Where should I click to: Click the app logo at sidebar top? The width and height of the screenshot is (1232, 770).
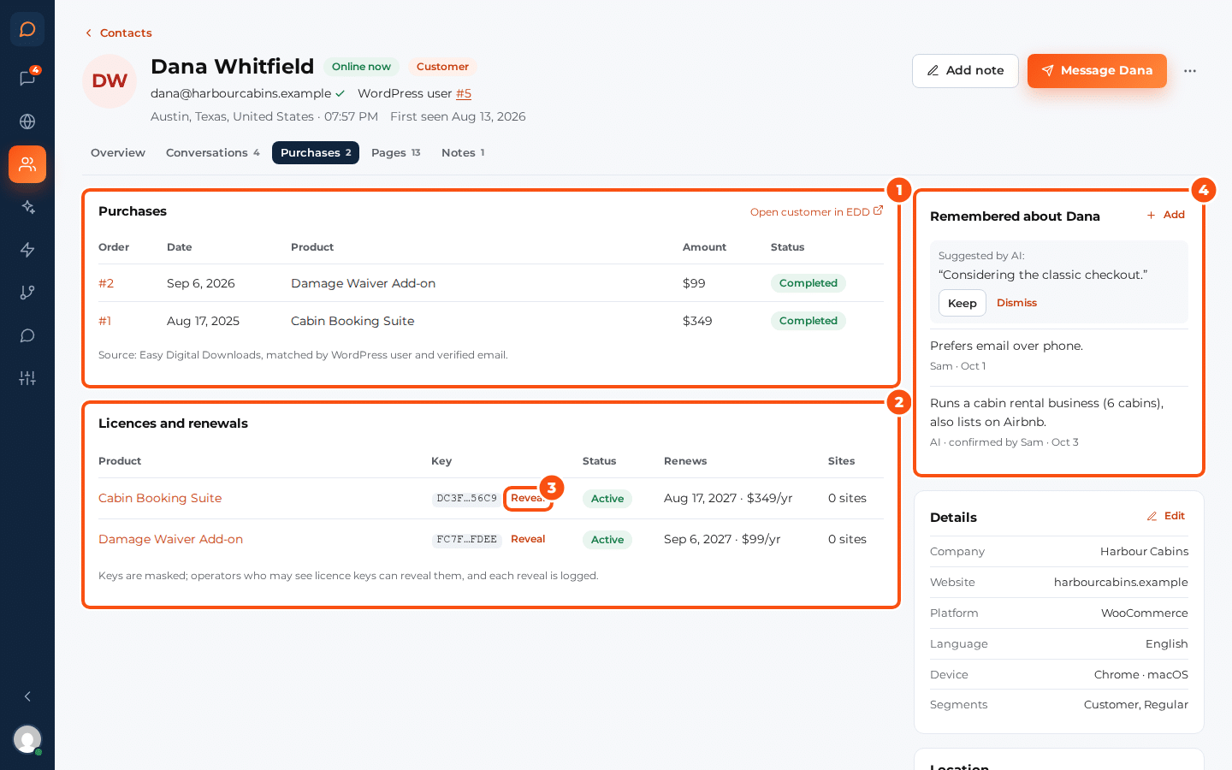pyautogui.click(x=27, y=29)
